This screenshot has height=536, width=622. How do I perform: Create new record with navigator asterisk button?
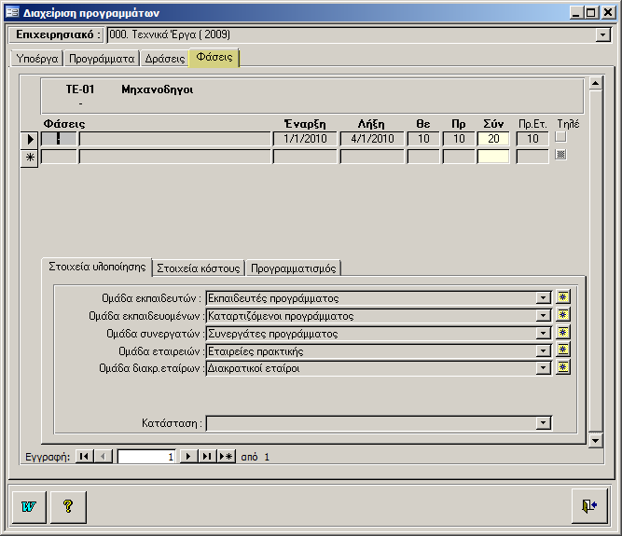tap(226, 457)
